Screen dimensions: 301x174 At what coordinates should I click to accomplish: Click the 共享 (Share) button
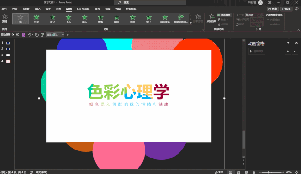(273, 9)
